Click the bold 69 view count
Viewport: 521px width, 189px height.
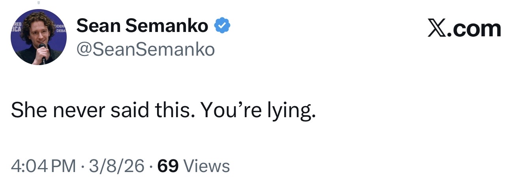(x=168, y=166)
